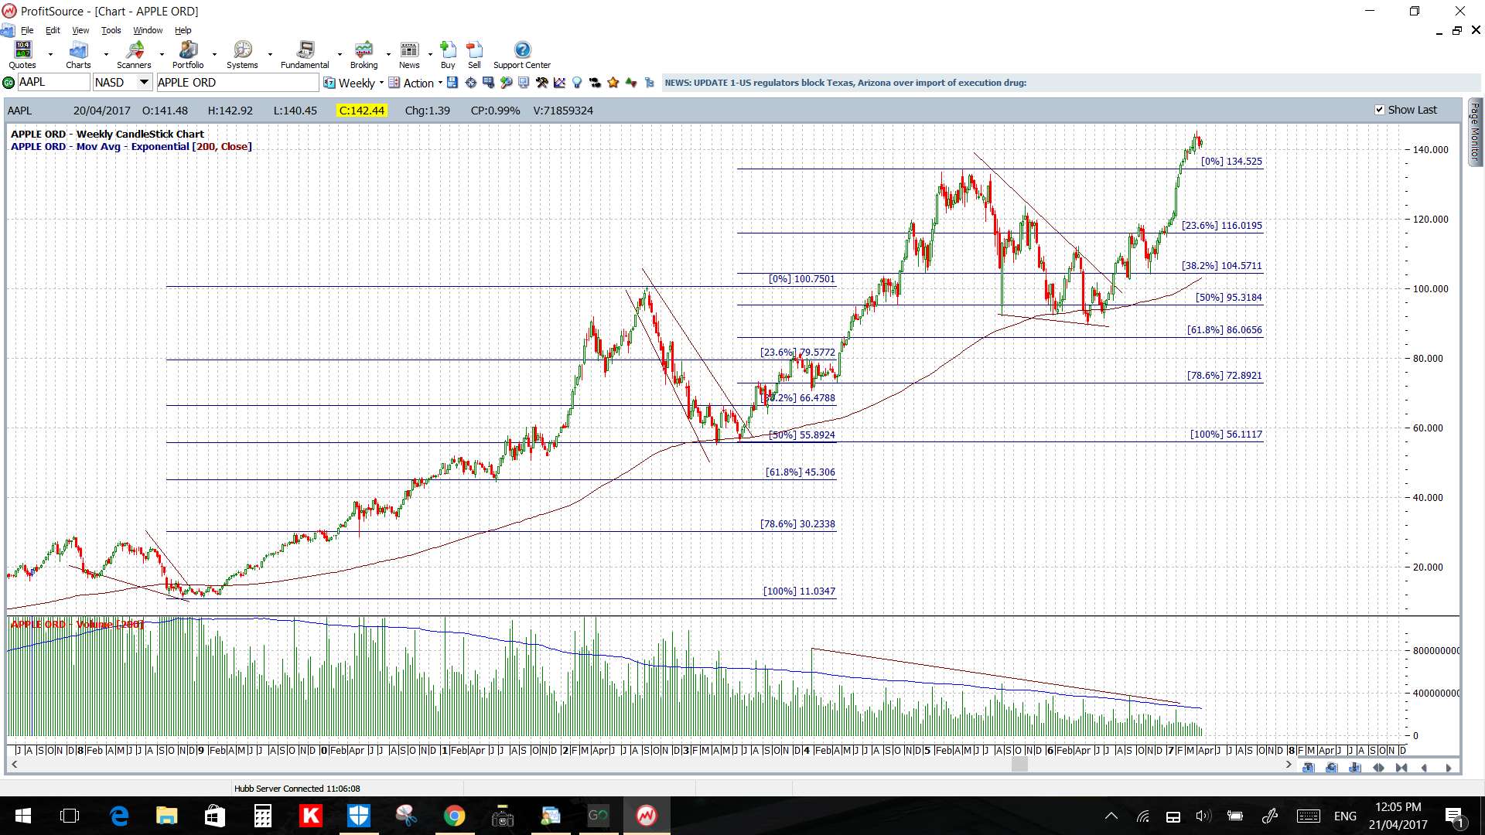Click the red-green arrows icon
Viewport: 1485px width, 835px height.
click(x=631, y=83)
